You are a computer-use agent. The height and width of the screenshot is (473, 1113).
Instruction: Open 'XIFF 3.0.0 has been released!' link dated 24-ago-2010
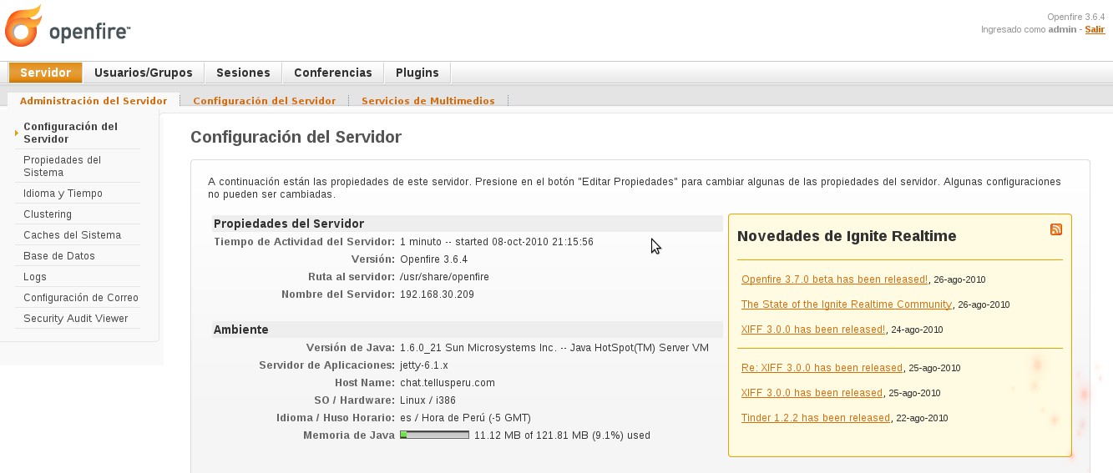pos(813,330)
